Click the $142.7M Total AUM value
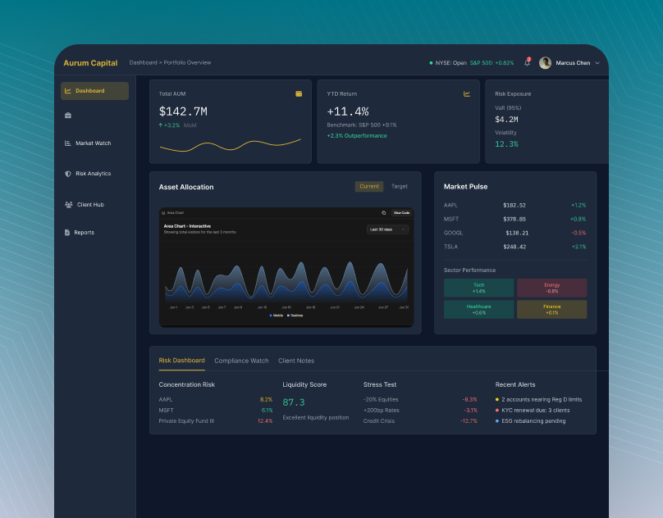The width and height of the screenshot is (663, 518). pyautogui.click(x=183, y=111)
